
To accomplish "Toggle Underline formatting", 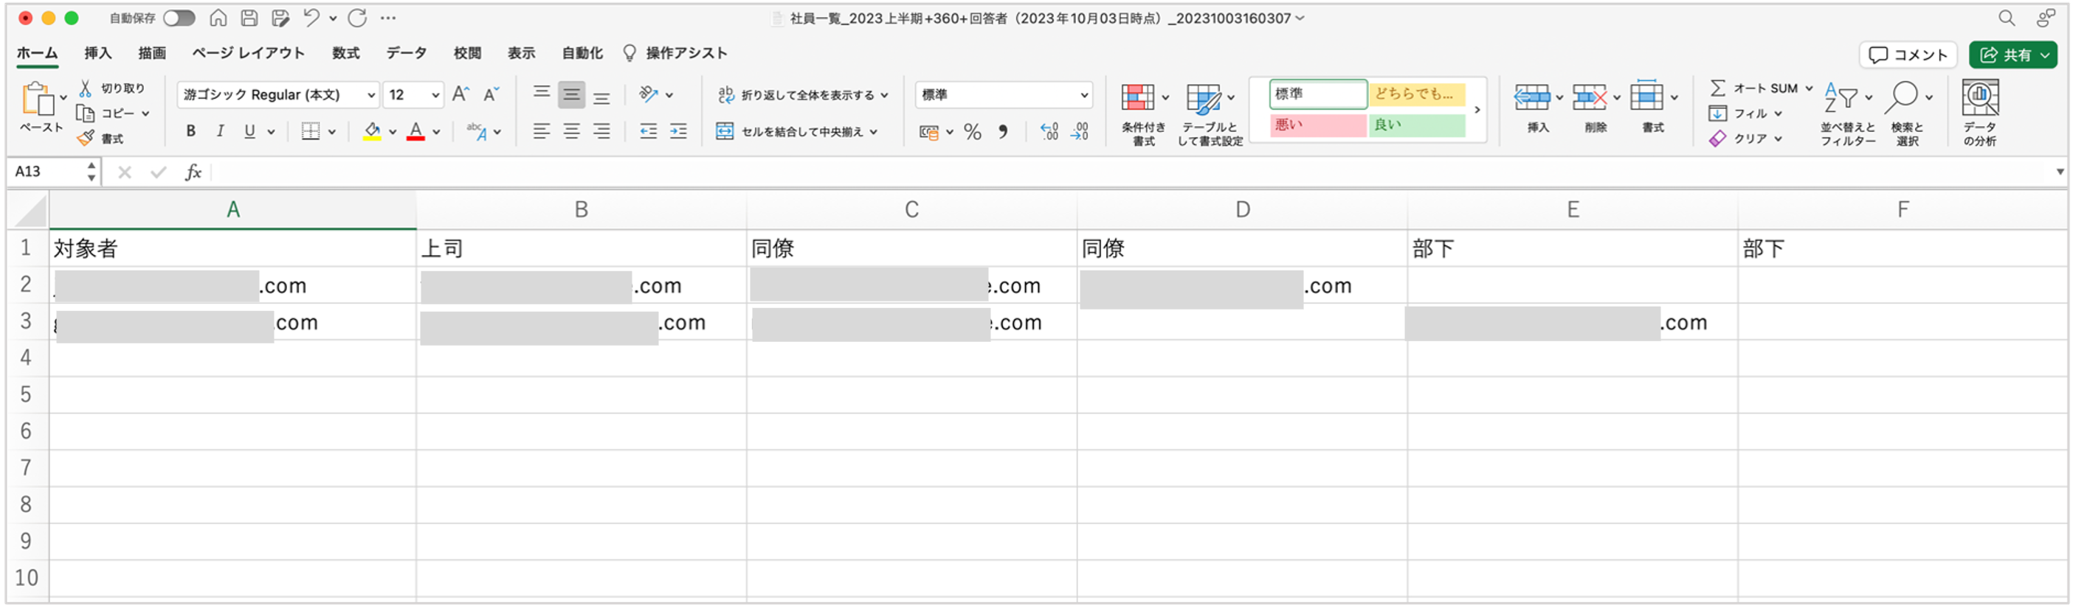I will click(249, 131).
